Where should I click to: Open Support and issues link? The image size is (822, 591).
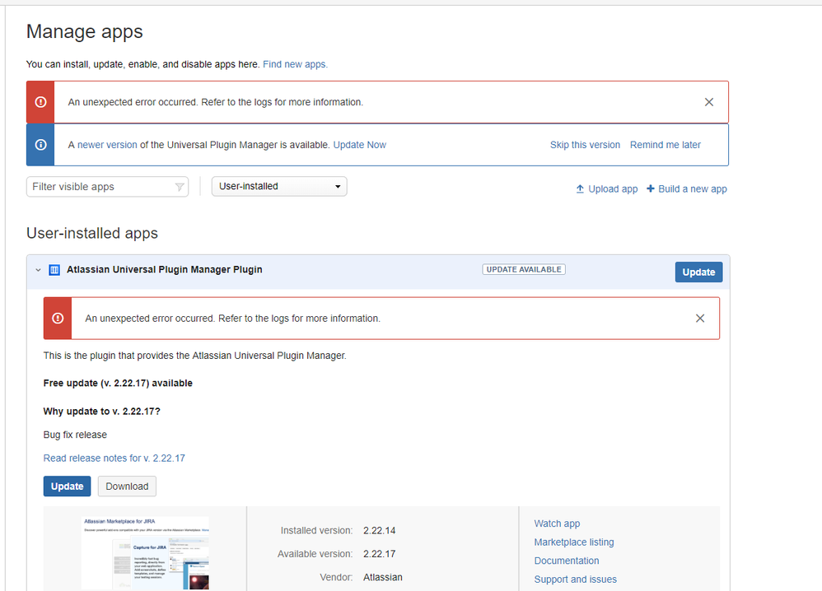click(576, 579)
